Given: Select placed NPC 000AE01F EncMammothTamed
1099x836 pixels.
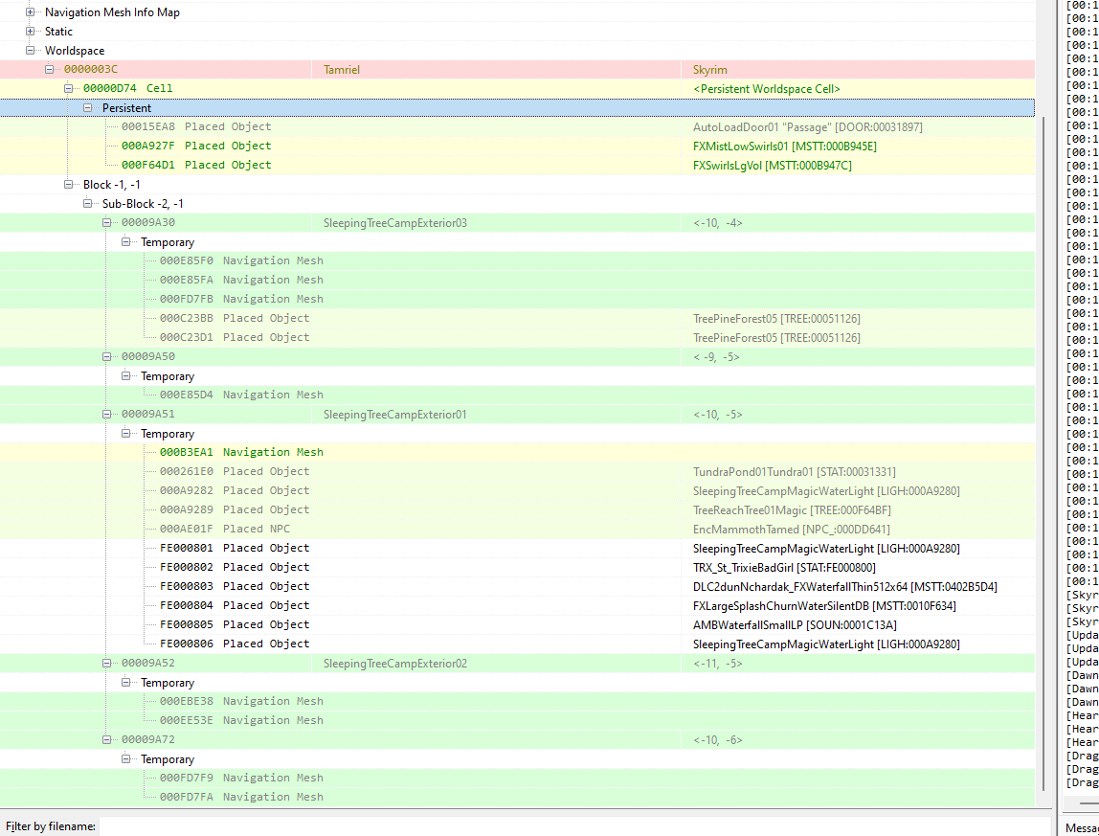Looking at the screenshot, I should pyautogui.click(x=517, y=529).
